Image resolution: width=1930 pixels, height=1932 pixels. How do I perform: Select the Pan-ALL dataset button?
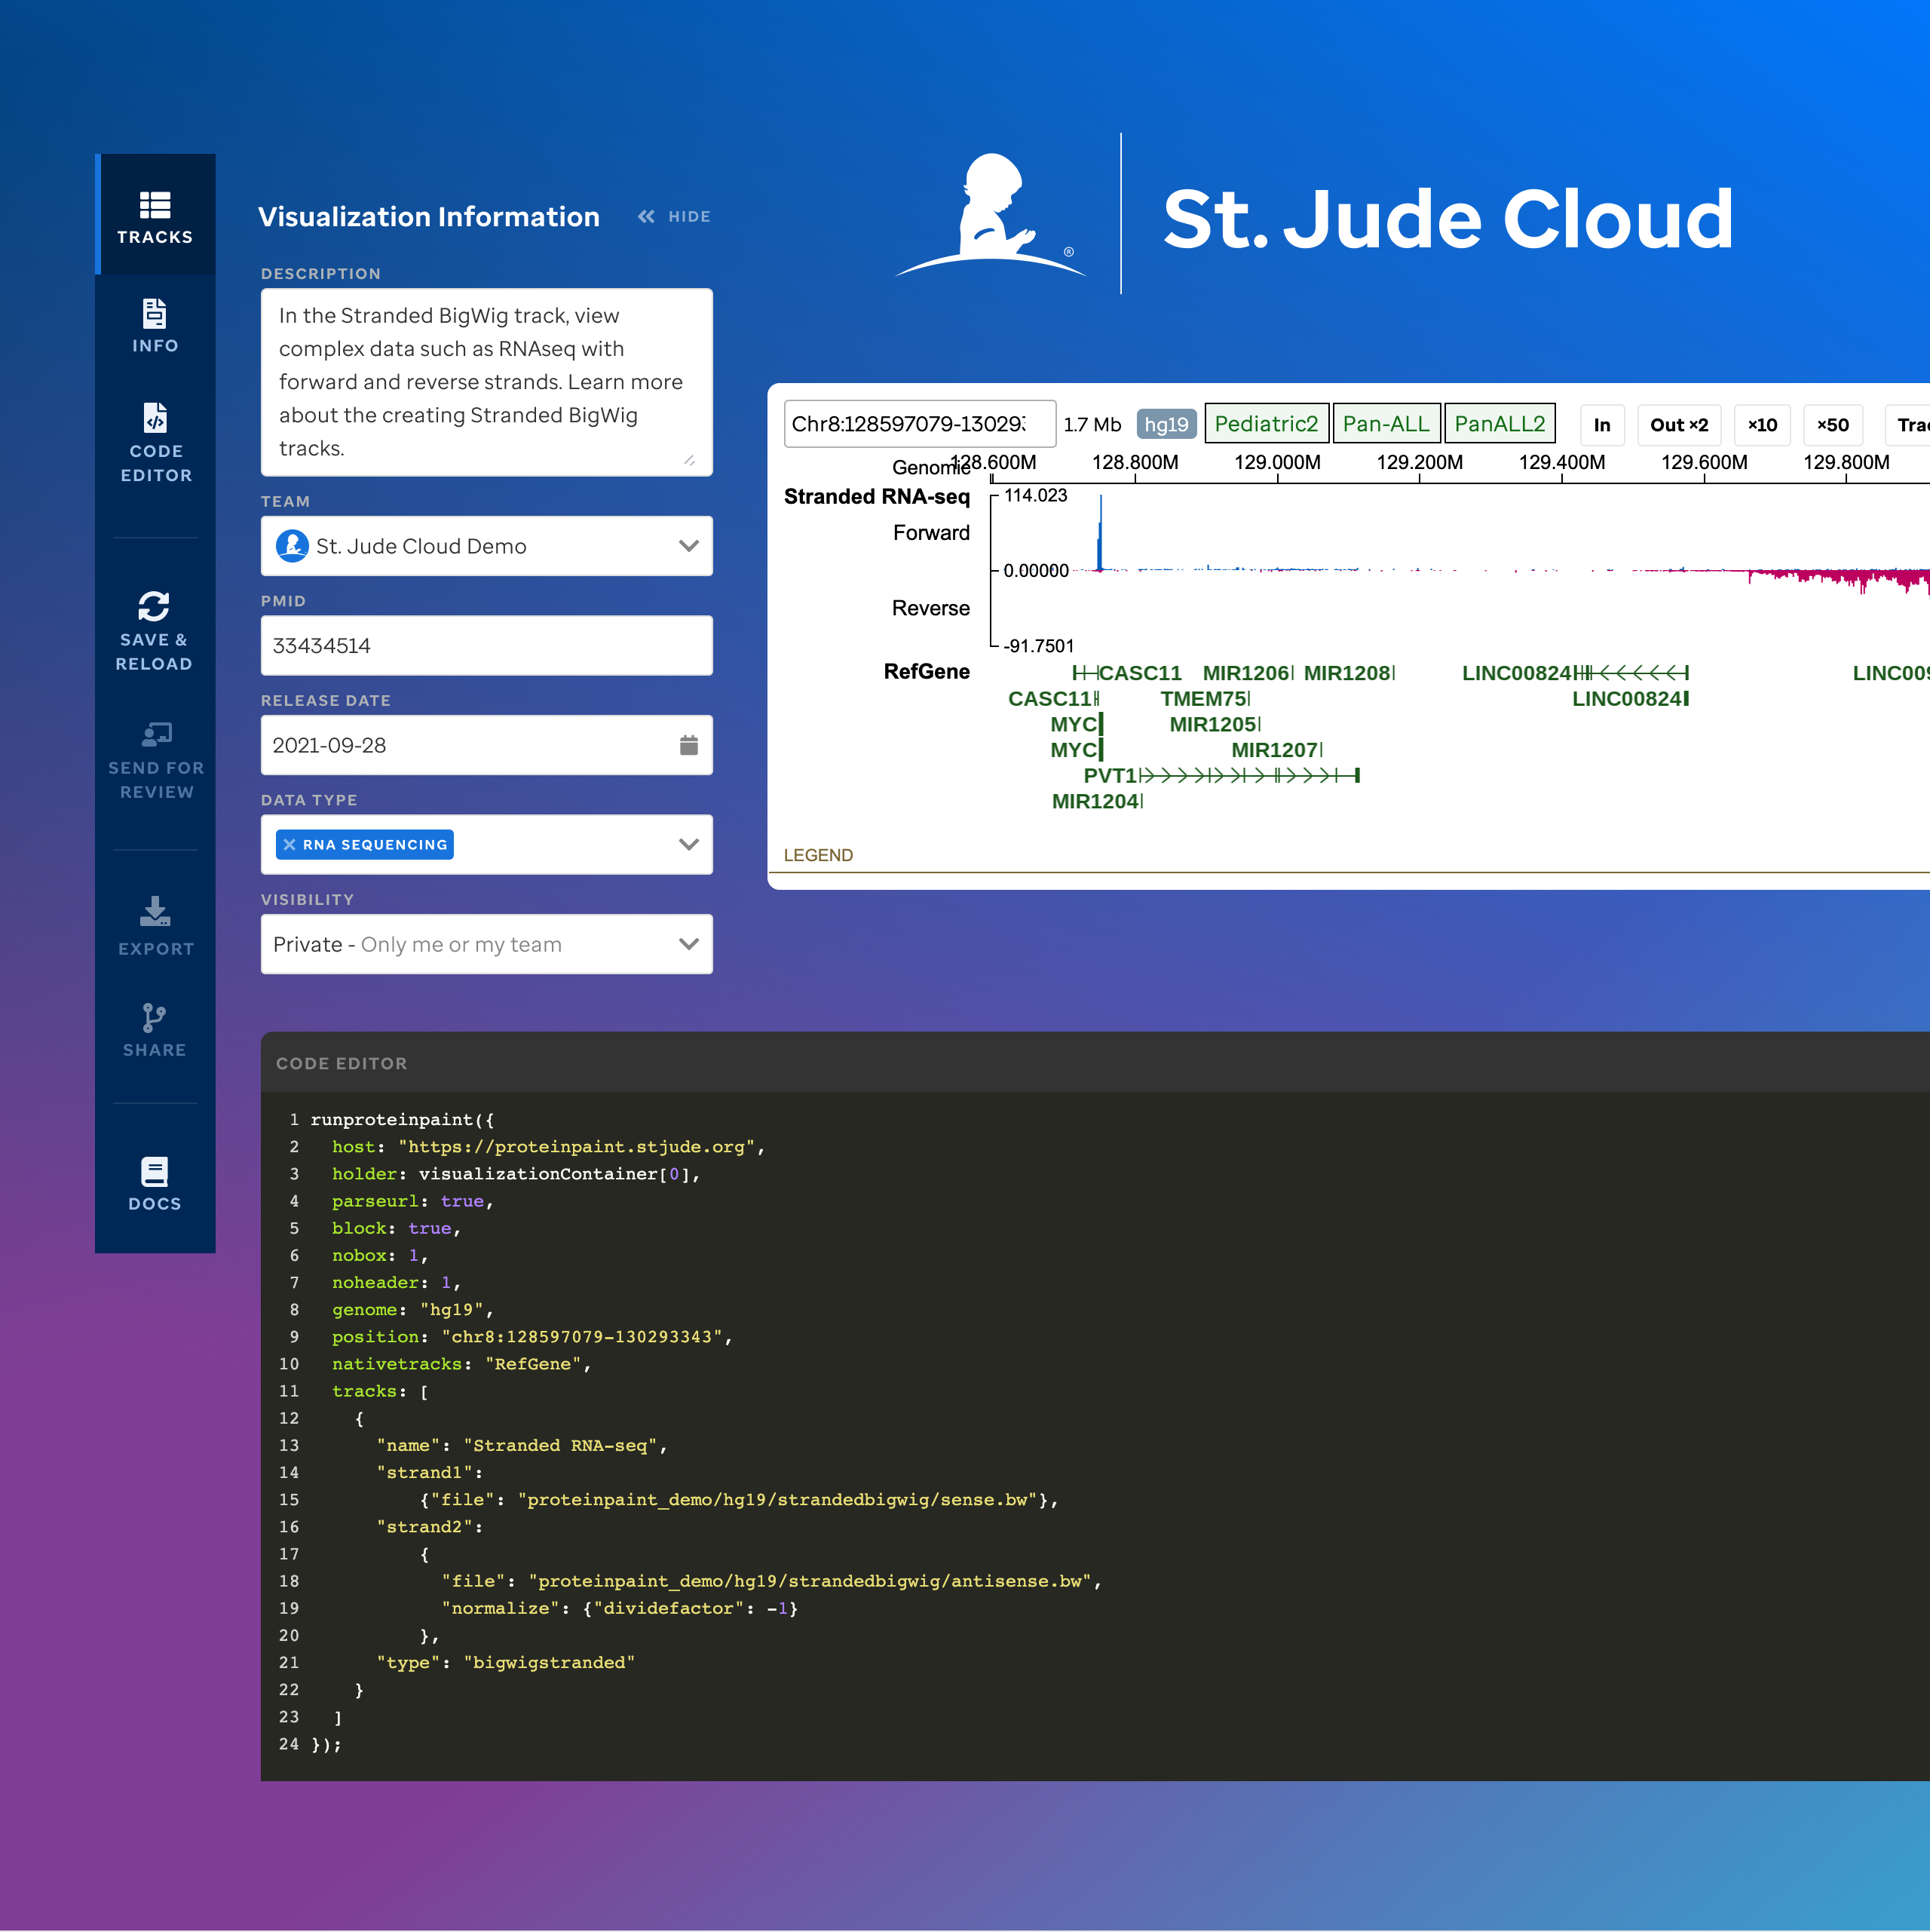1386,424
